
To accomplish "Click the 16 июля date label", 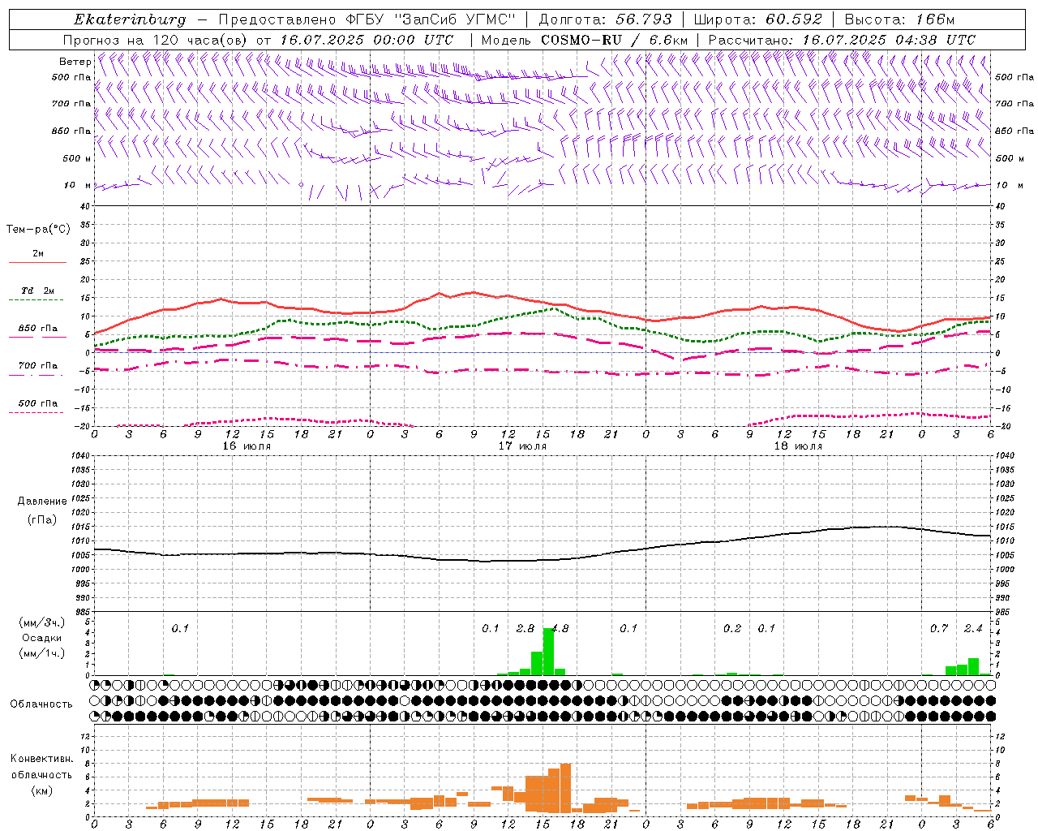I will 247,446.
